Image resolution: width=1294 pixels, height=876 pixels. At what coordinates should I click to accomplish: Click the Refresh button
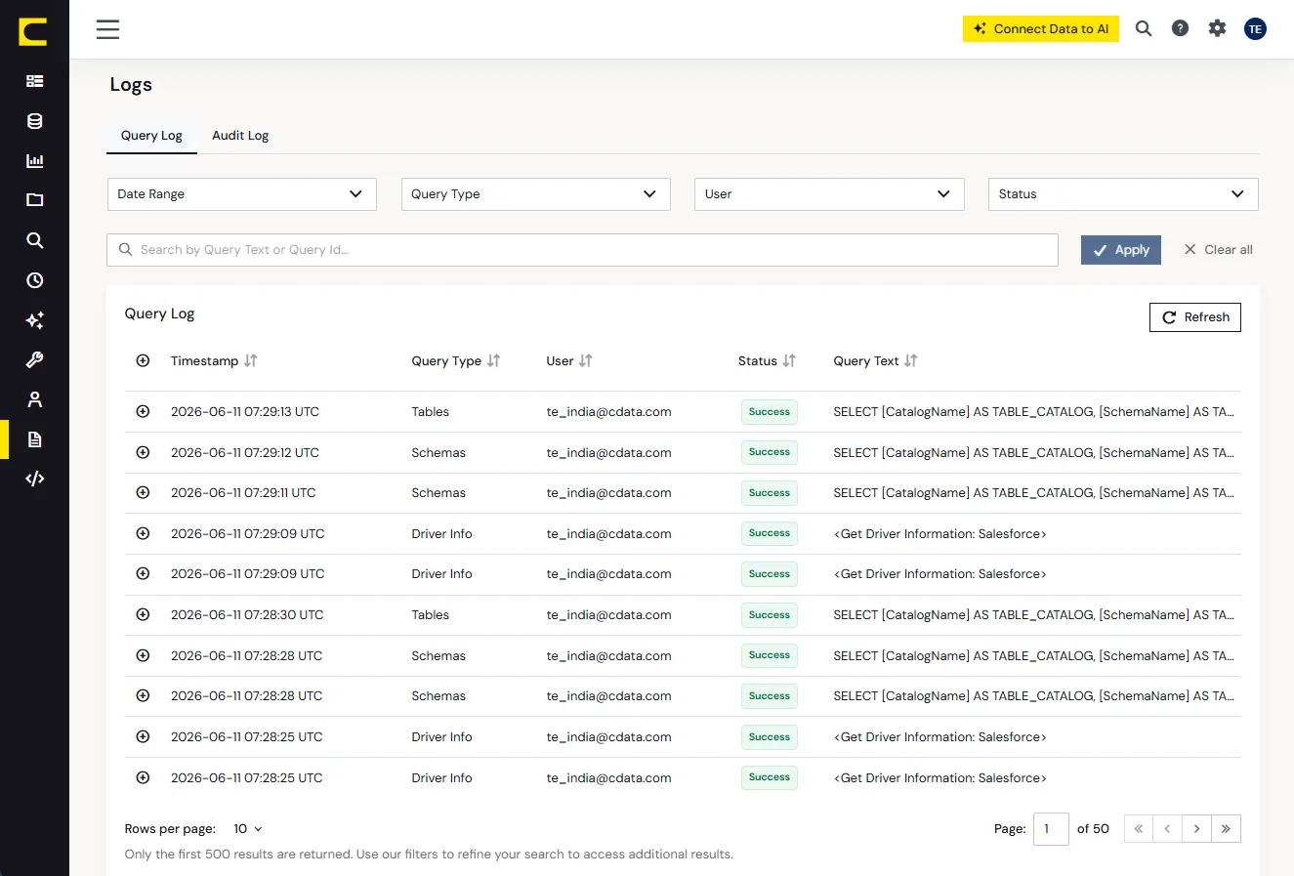[1194, 317]
